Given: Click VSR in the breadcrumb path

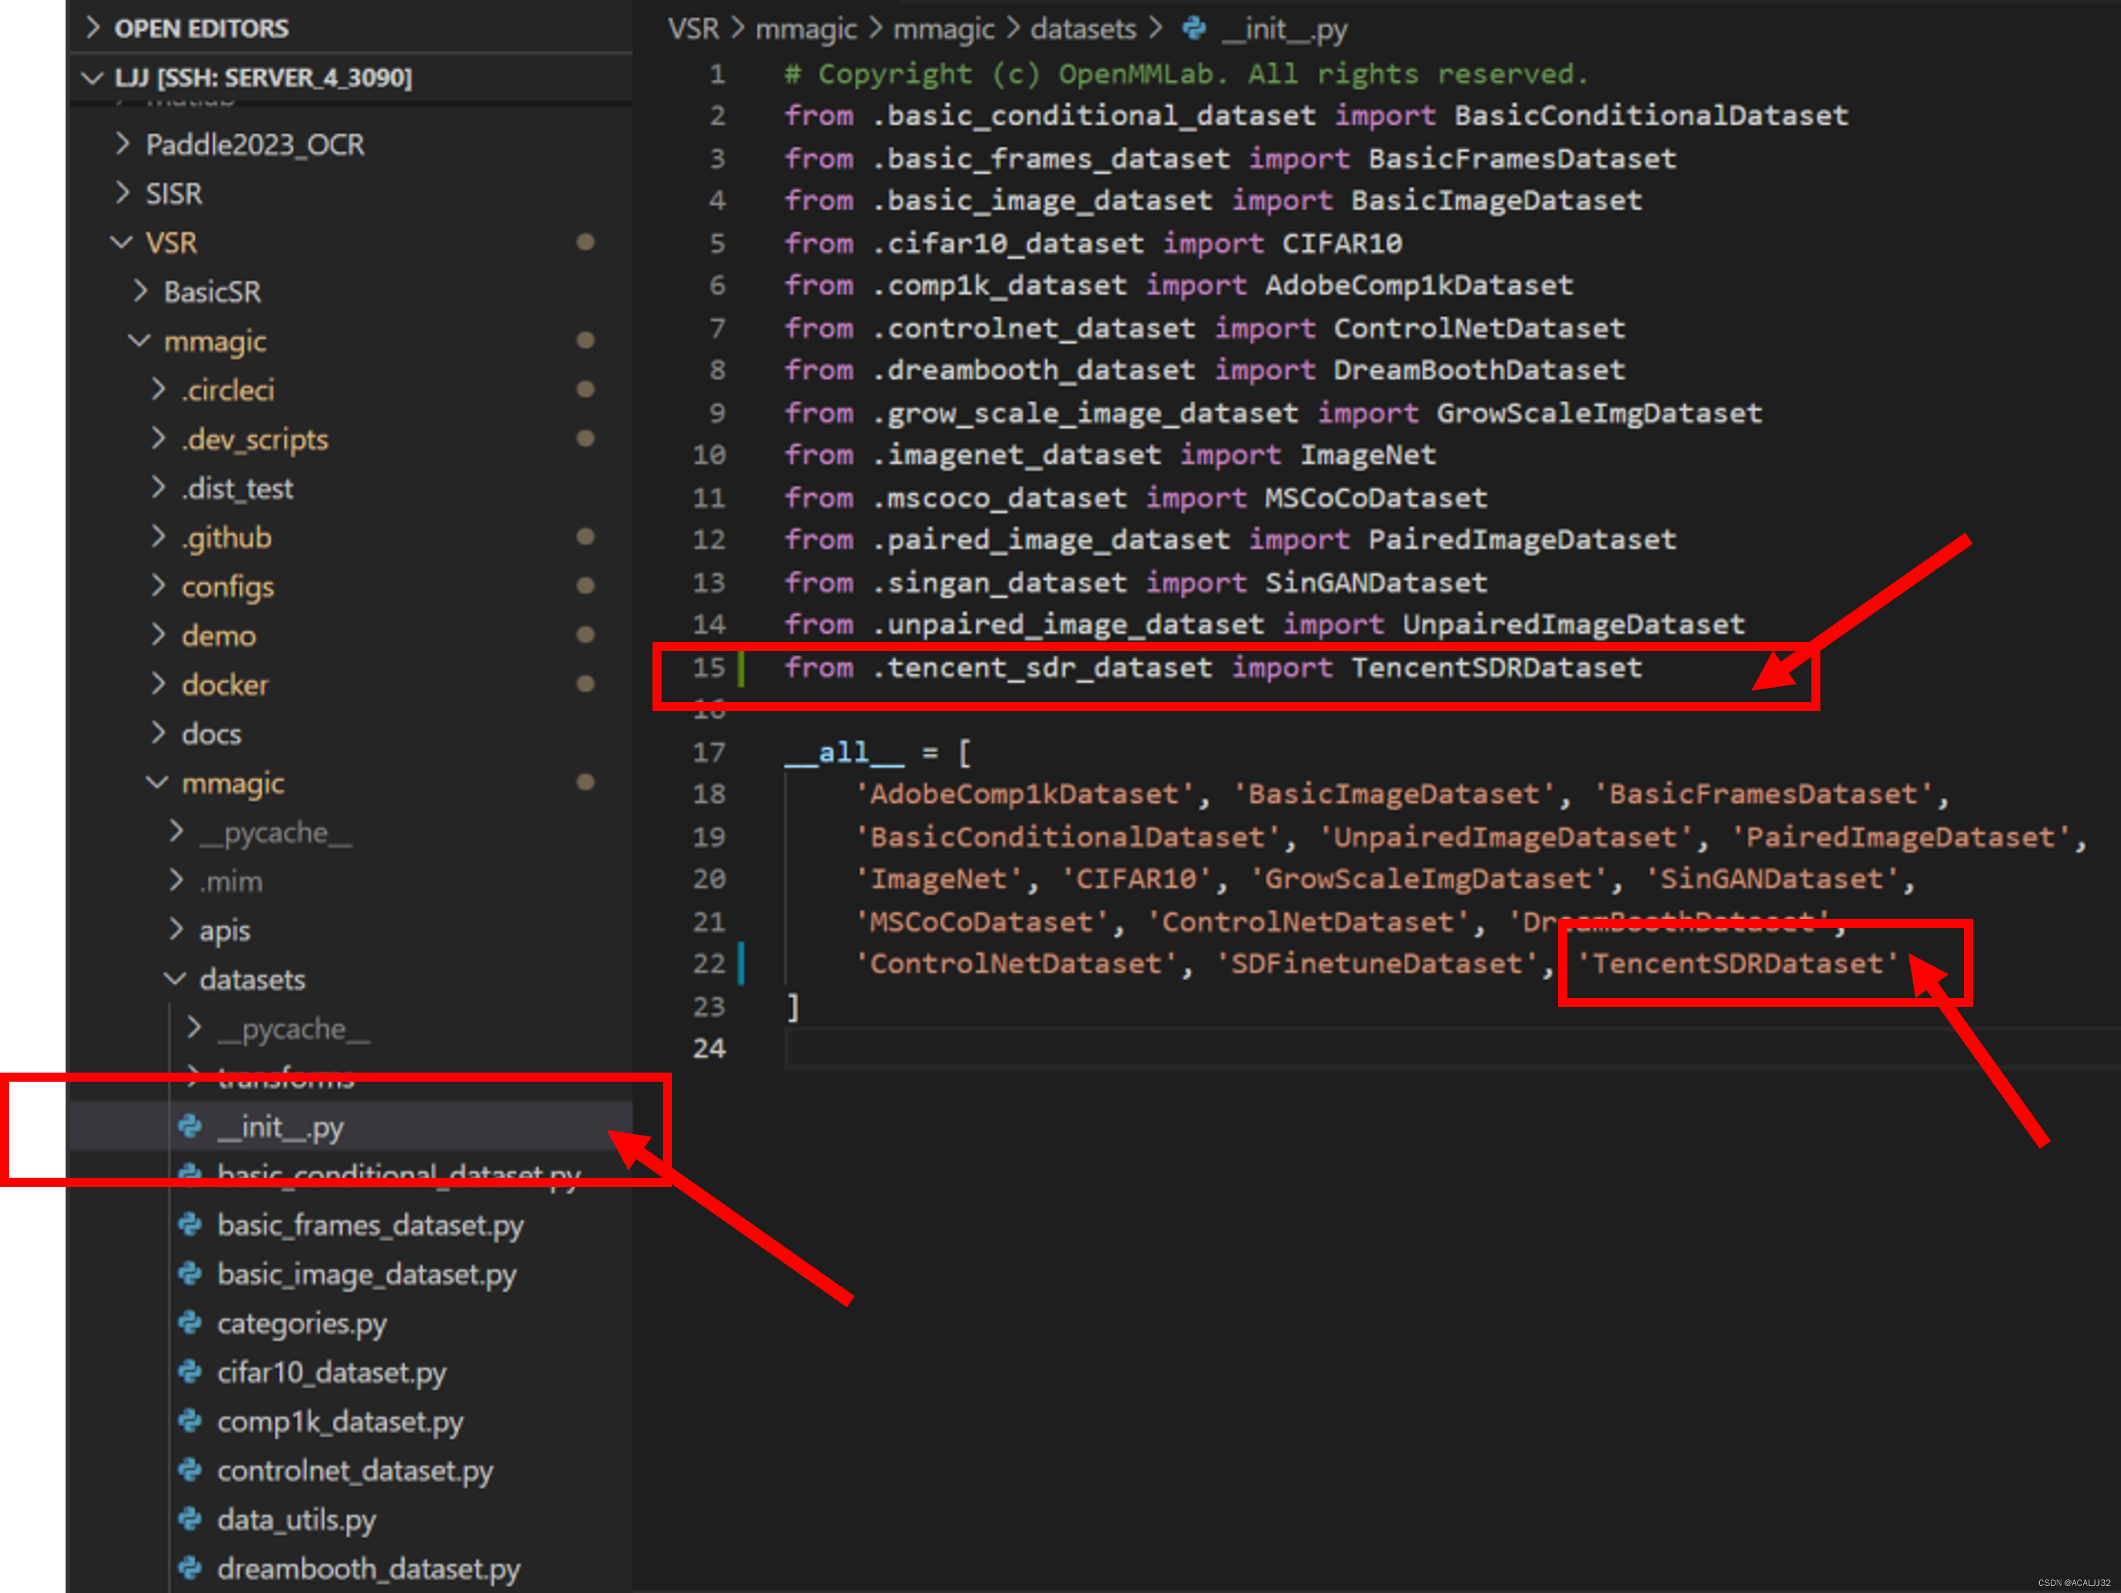Looking at the screenshot, I should pyautogui.click(x=692, y=29).
